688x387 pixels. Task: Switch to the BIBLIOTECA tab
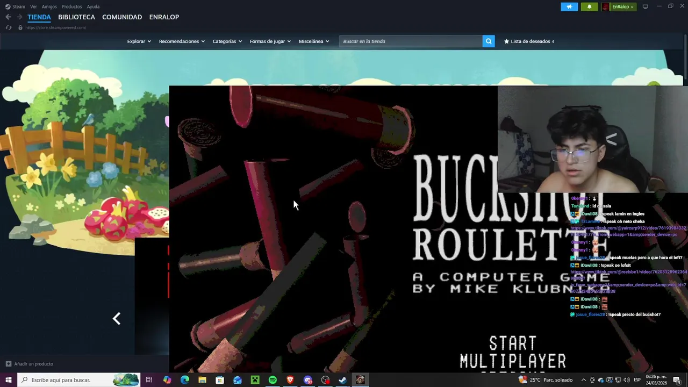click(76, 17)
